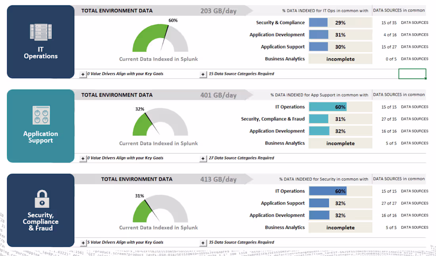Expand the 15 Data Source Categories Required row
The width and height of the screenshot is (436, 256).
point(203,74)
